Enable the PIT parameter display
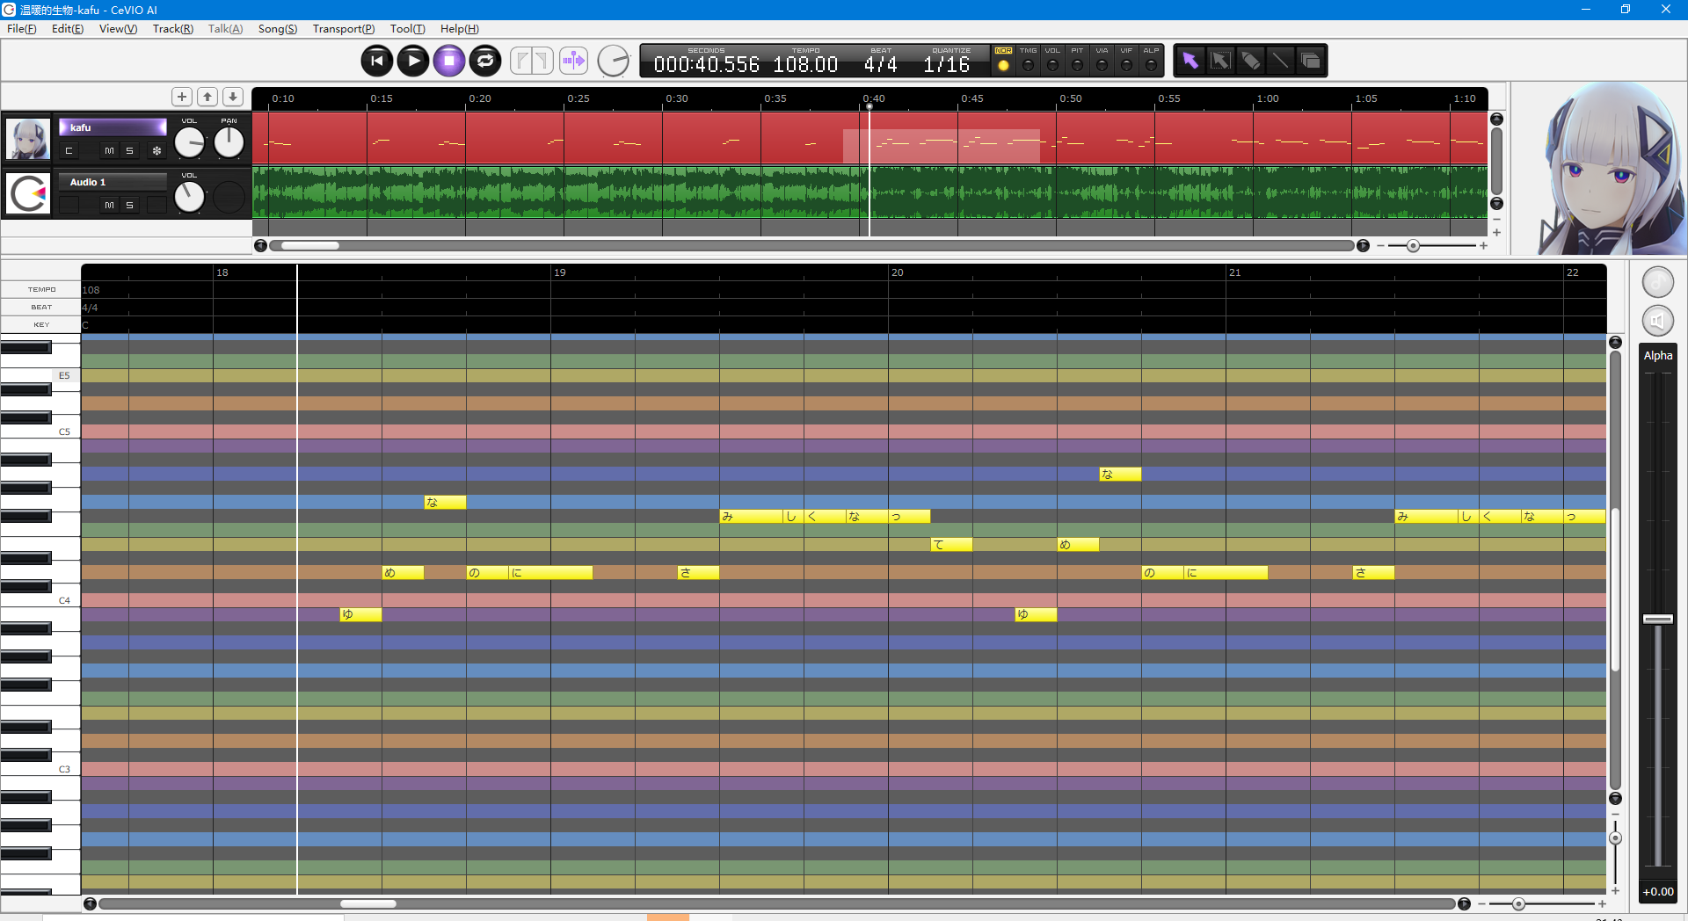This screenshot has width=1688, height=921. [x=1078, y=62]
